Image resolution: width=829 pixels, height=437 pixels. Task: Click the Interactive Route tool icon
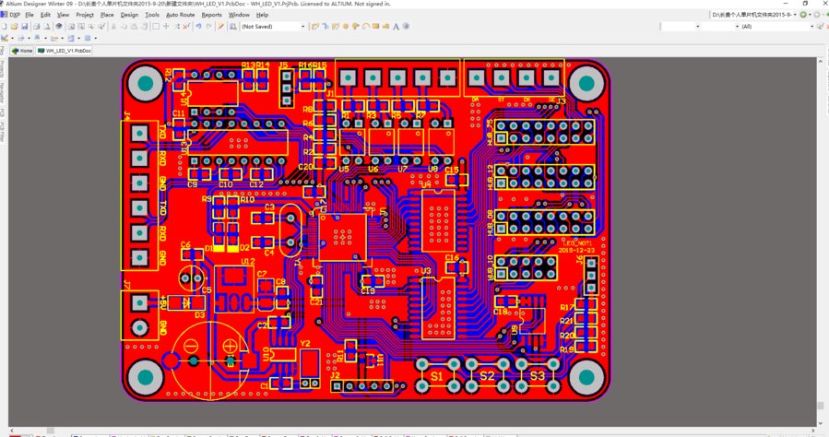coord(315,27)
